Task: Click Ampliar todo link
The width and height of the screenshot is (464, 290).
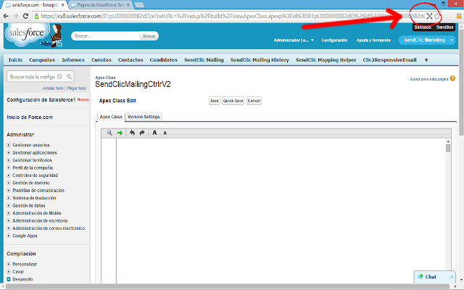Action: [x=53, y=88]
